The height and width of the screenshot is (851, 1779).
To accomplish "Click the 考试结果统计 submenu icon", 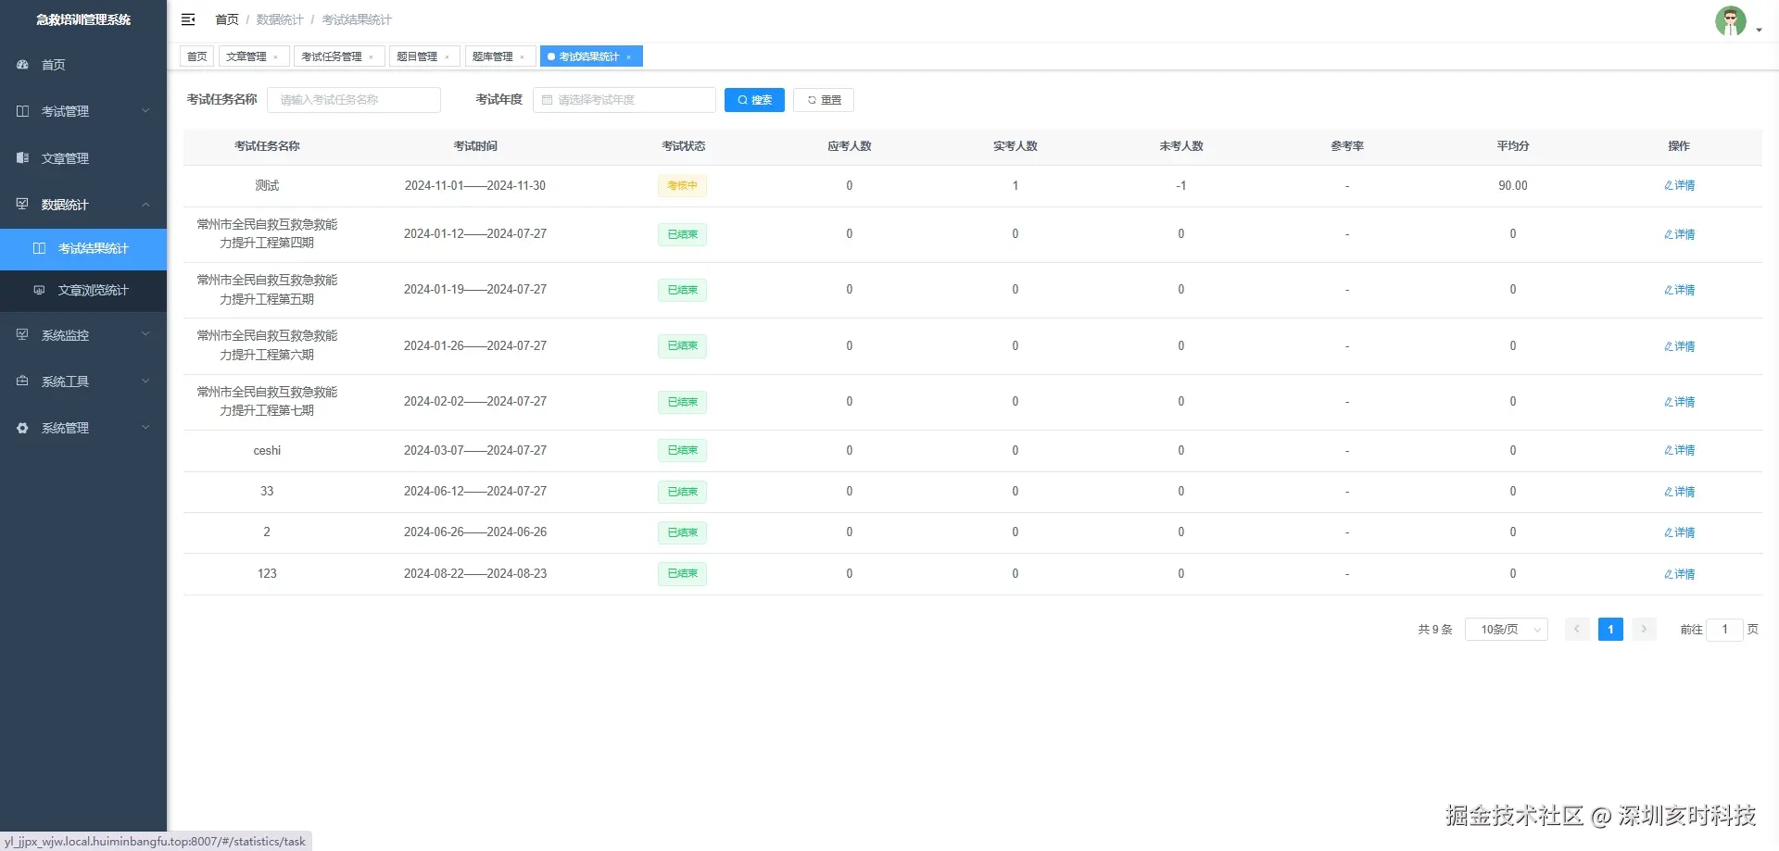I will (39, 248).
